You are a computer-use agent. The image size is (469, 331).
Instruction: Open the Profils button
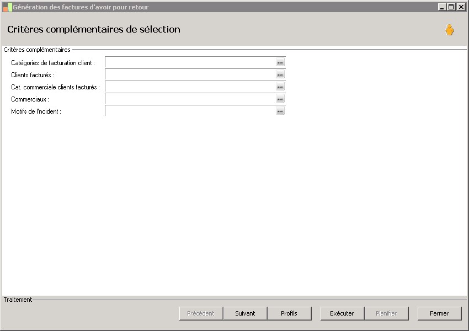[x=289, y=313]
